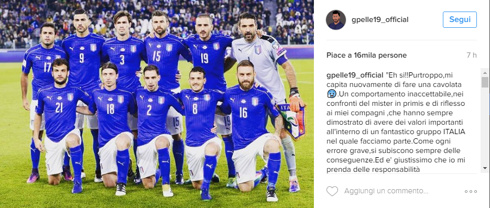Open gpelle19_official username in caption
This screenshot has width=490, height=208.
coord(355,75)
